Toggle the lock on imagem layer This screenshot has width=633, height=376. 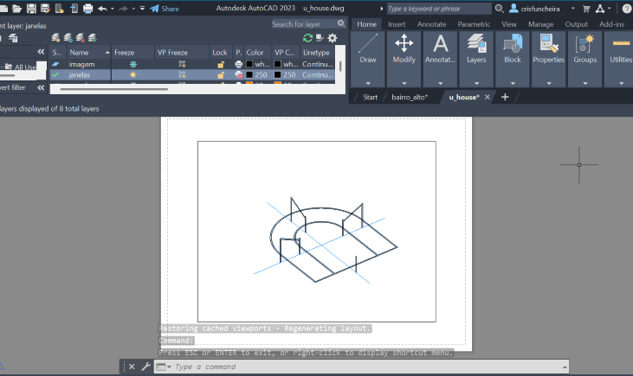point(221,64)
